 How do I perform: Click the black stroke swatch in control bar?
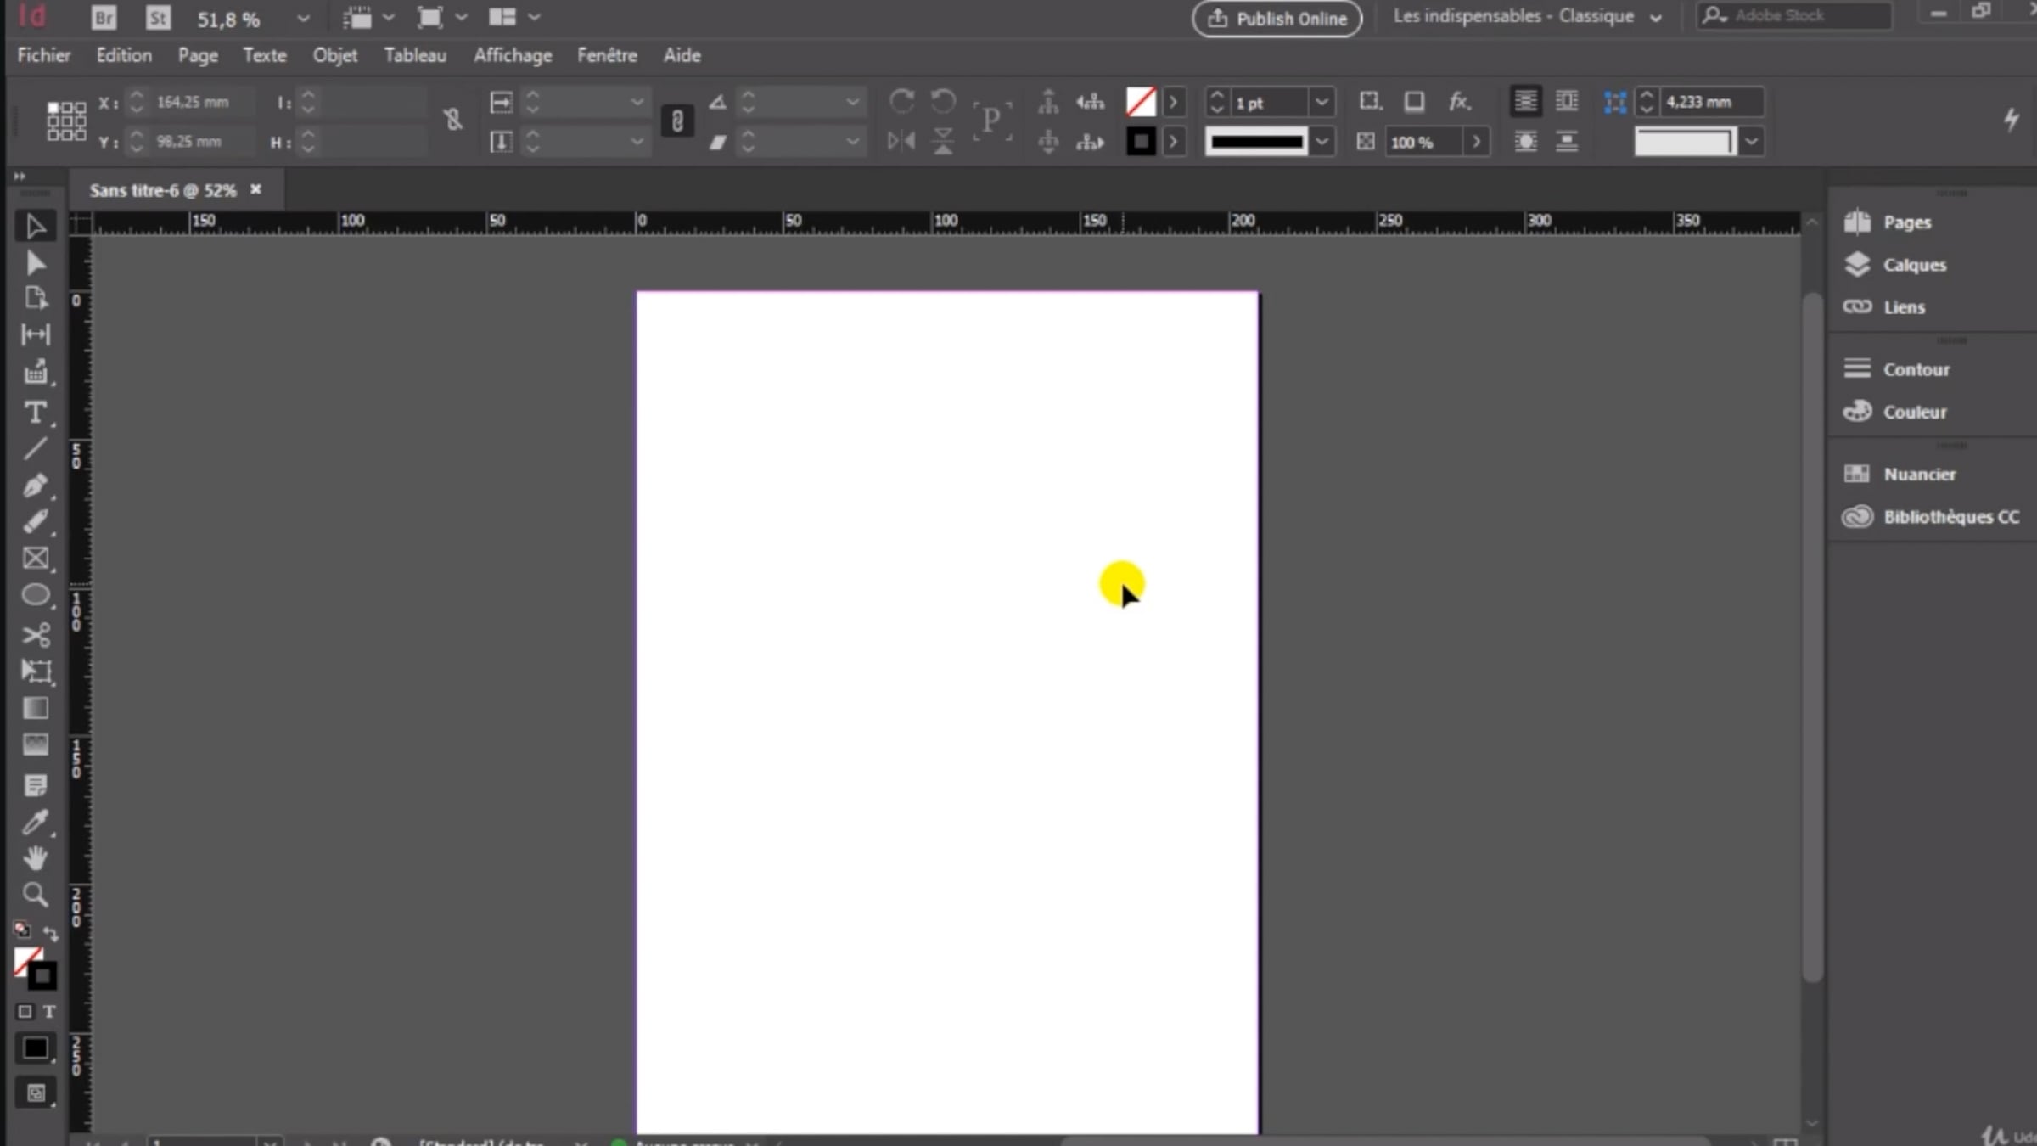point(1141,142)
